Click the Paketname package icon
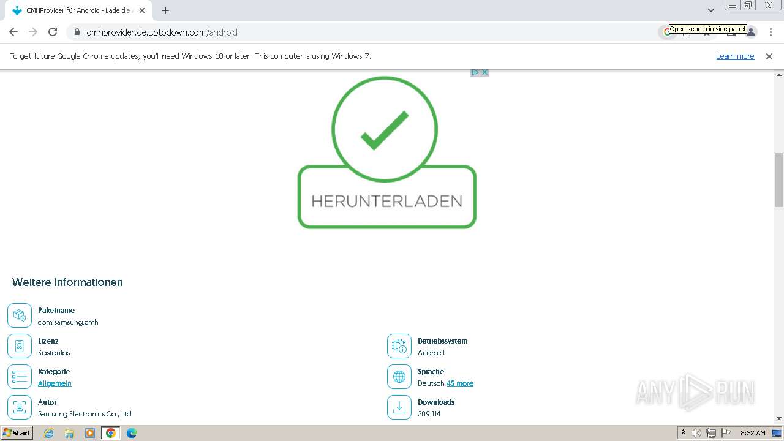Screen dimensions: 784x441 (x=20, y=316)
